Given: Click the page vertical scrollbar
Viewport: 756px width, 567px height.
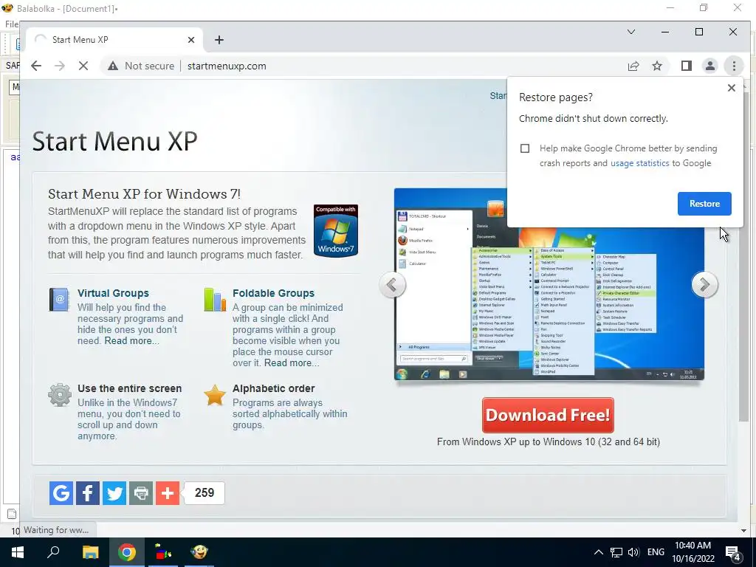Looking at the screenshot, I should click(x=743, y=255).
